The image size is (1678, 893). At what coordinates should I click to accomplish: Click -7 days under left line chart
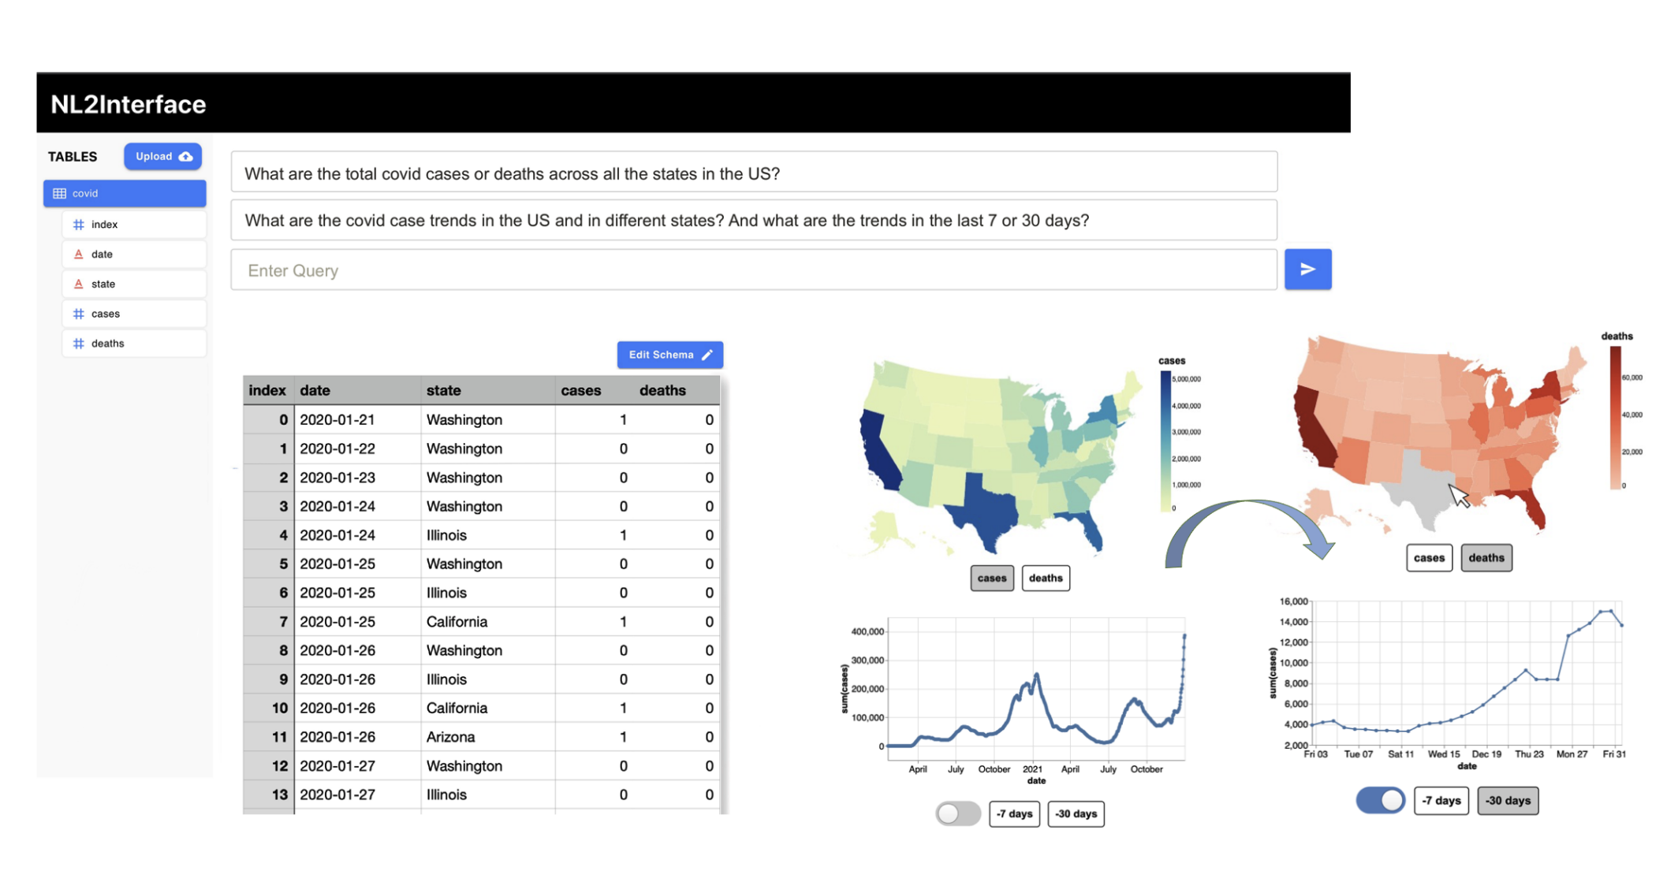pos(1014,813)
